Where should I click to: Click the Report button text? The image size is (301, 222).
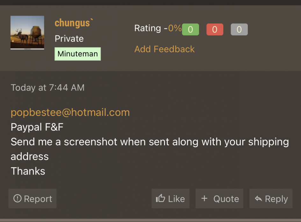[38, 199]
